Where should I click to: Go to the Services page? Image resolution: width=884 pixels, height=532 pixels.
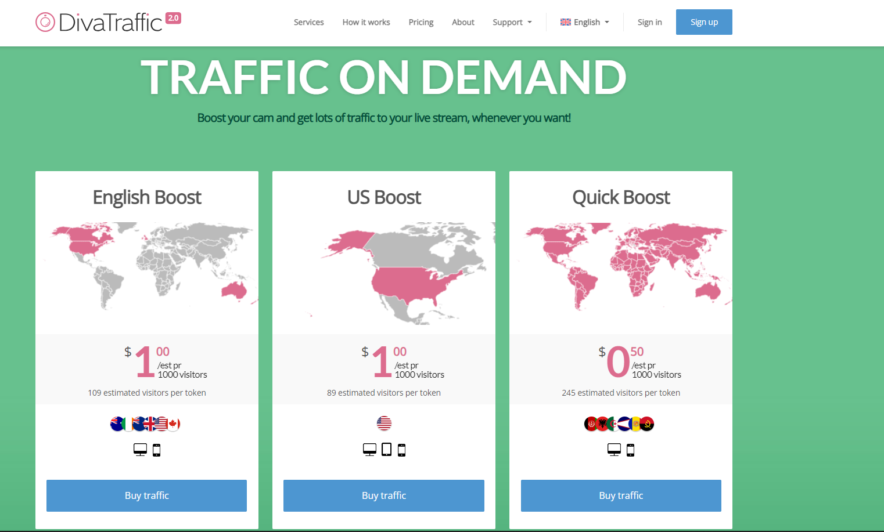click(x=308, y=22)
